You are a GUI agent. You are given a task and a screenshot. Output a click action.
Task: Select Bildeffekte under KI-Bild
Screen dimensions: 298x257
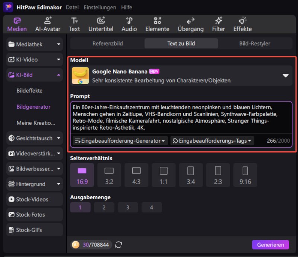tap(29, 91)
